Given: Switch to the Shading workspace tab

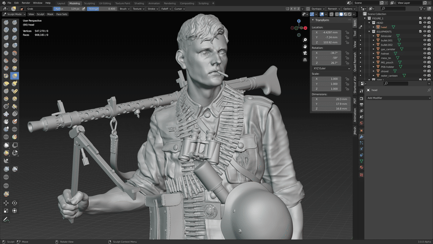Looking at the screenshot, I should [x=139, y=3].
